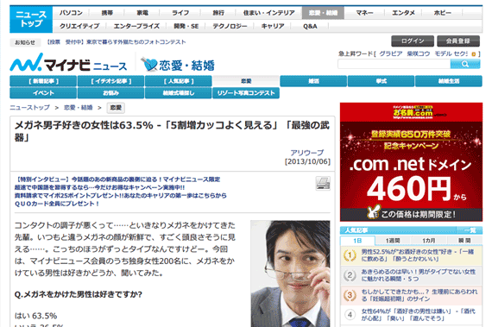The height and width of the screenshot is (327, 492).
Task: Click the orange RSS icon after trending words
Action: [474, 54]
